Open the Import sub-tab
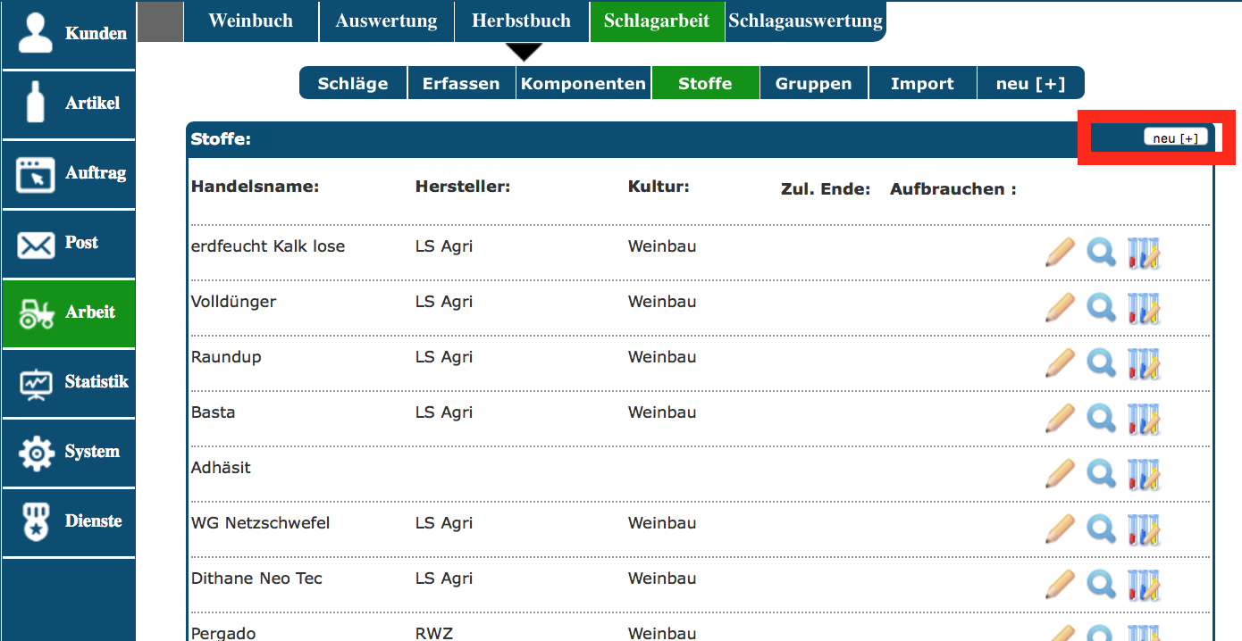The image size is (1242, 641). click(922, 84)
